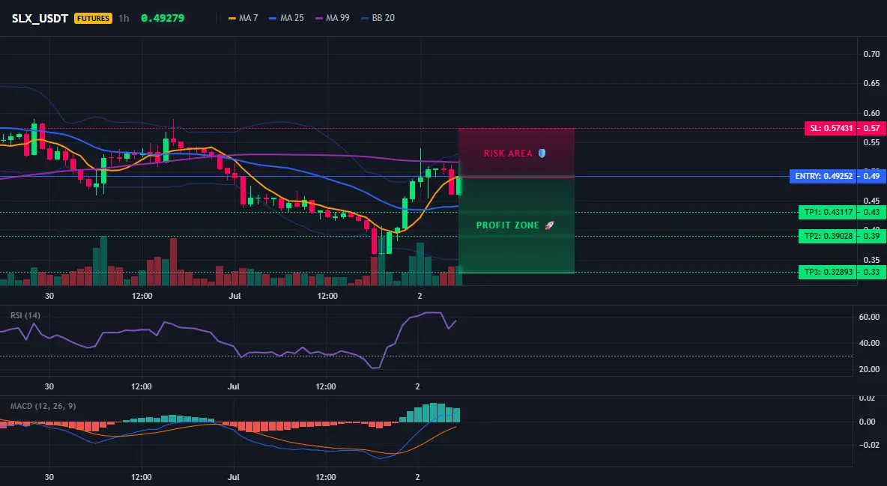Viewport: 887px width, 486px height.
Task: Toggle the MA 25 legend entry
Action: pos(286,18)
